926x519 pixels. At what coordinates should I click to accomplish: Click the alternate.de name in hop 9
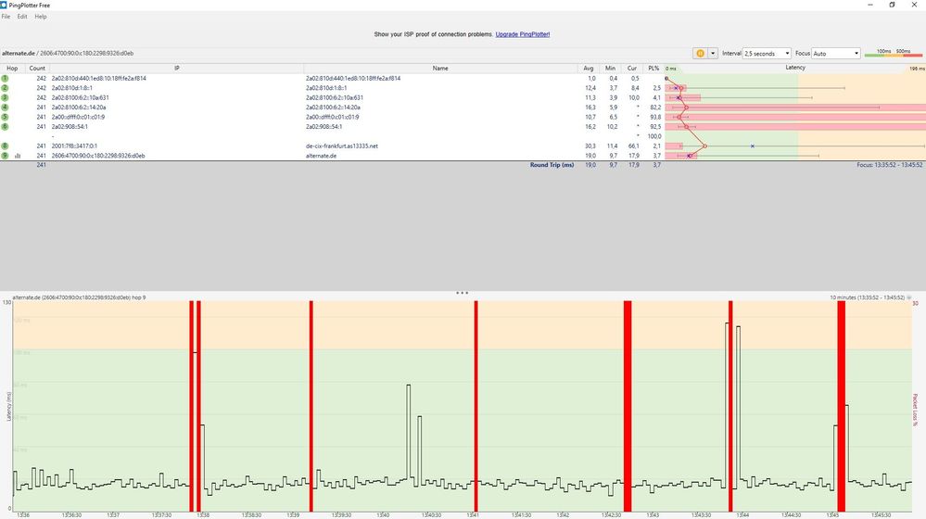pos(322,156)
